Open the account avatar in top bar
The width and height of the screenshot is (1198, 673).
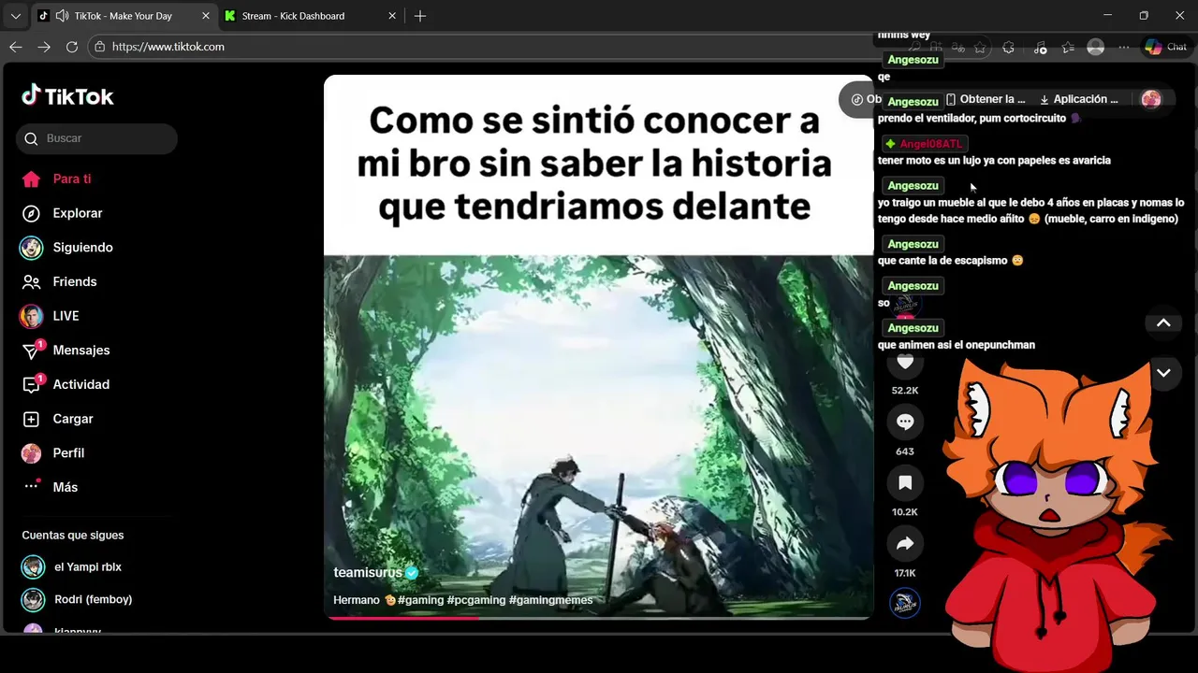(x=1151, y=99)
